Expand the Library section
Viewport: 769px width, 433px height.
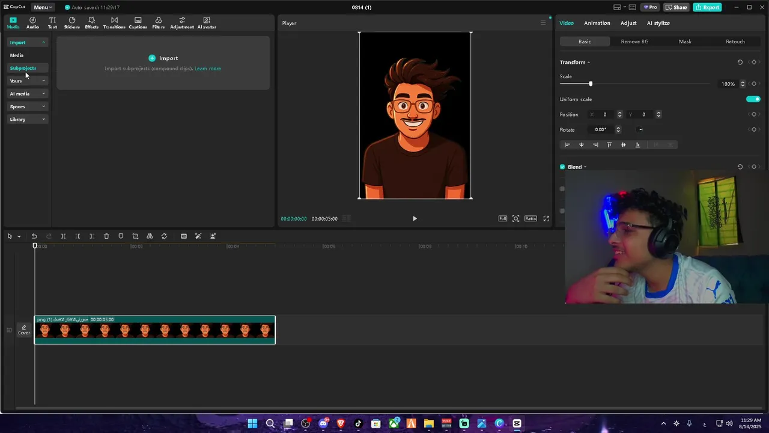27,119
